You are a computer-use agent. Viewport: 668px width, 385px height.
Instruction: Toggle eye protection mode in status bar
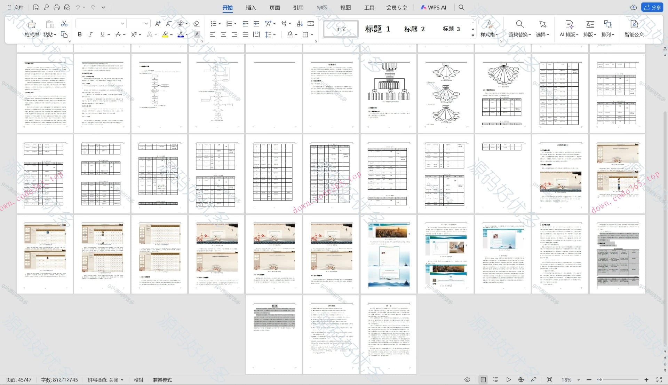click(467, 380)
